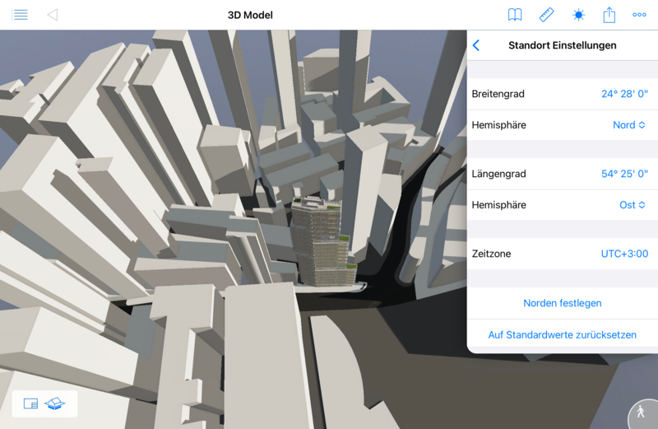Tap Norden festlegen
The width and height of the screenshot is (658, 429).
563,303
